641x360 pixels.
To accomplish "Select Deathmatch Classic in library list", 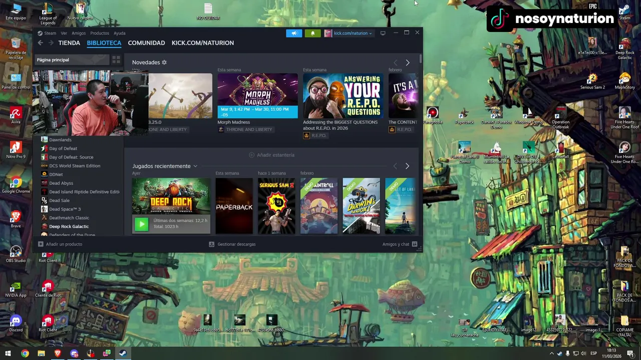I will point(69,217).
